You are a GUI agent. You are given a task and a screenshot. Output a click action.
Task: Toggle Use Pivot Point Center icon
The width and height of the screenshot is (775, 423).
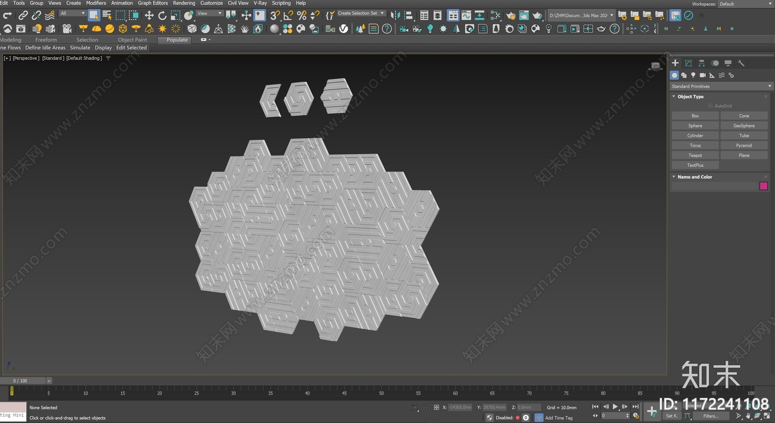[x=231, y=16]
